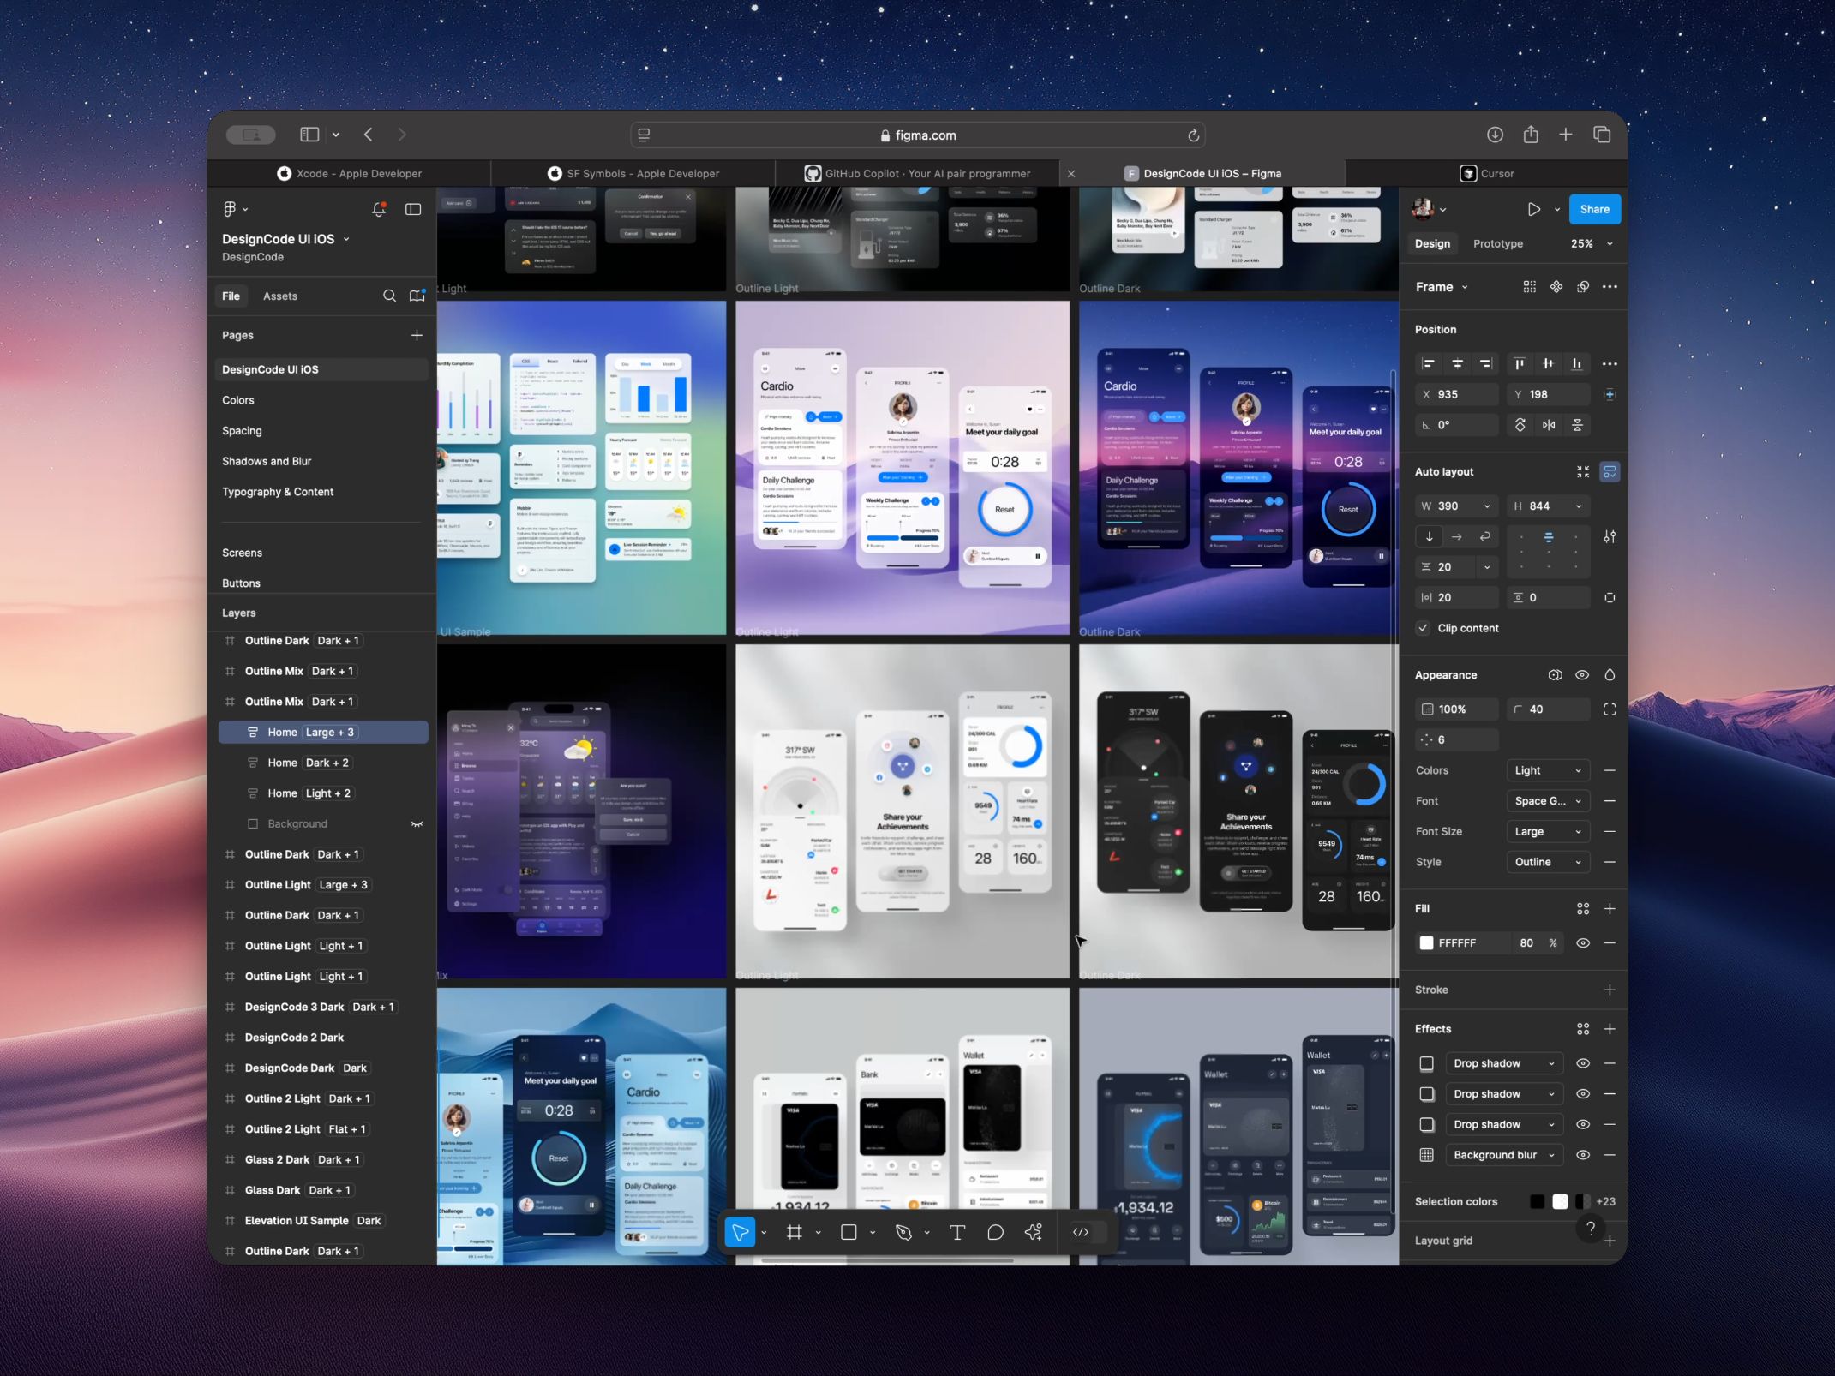The height and width of the screenshot is (1376, 1835).
Task: Open the libraries book icon
Action: [x=417, y=296]
